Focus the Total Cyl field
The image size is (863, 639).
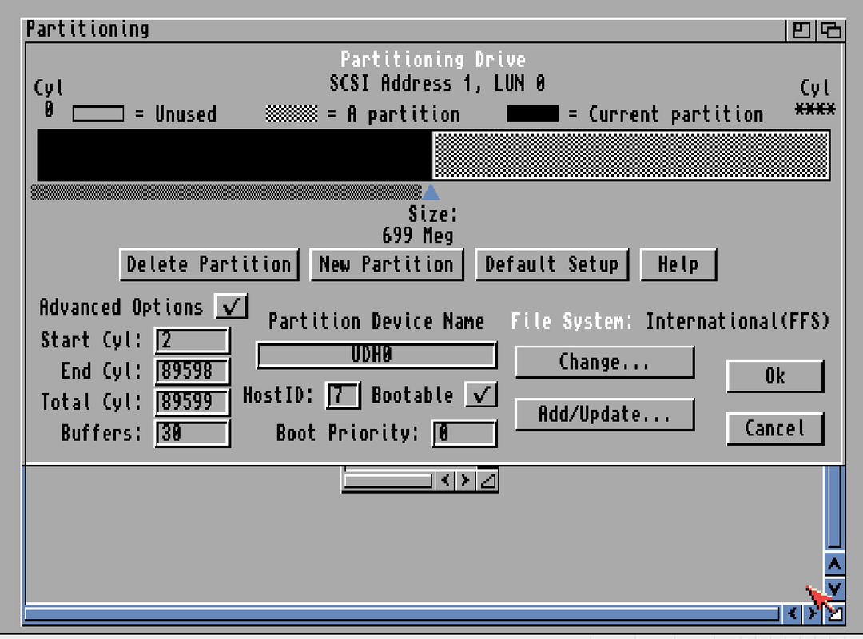click(192, 403)
